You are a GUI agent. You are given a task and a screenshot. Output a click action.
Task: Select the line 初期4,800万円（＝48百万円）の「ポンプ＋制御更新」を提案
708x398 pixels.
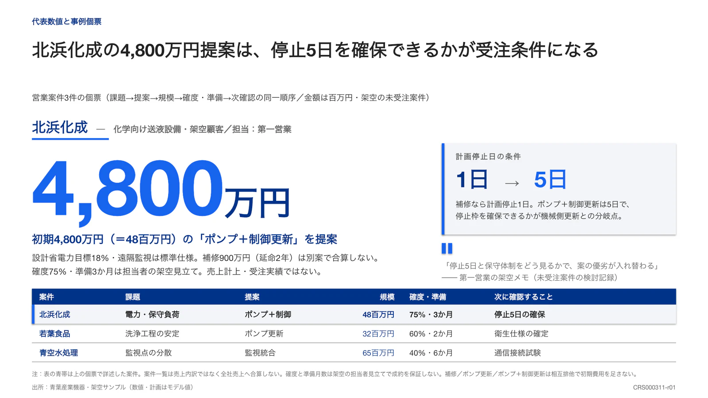[x=185, y=239]
